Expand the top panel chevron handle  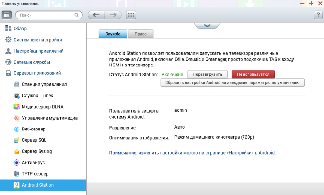(207, 26)
